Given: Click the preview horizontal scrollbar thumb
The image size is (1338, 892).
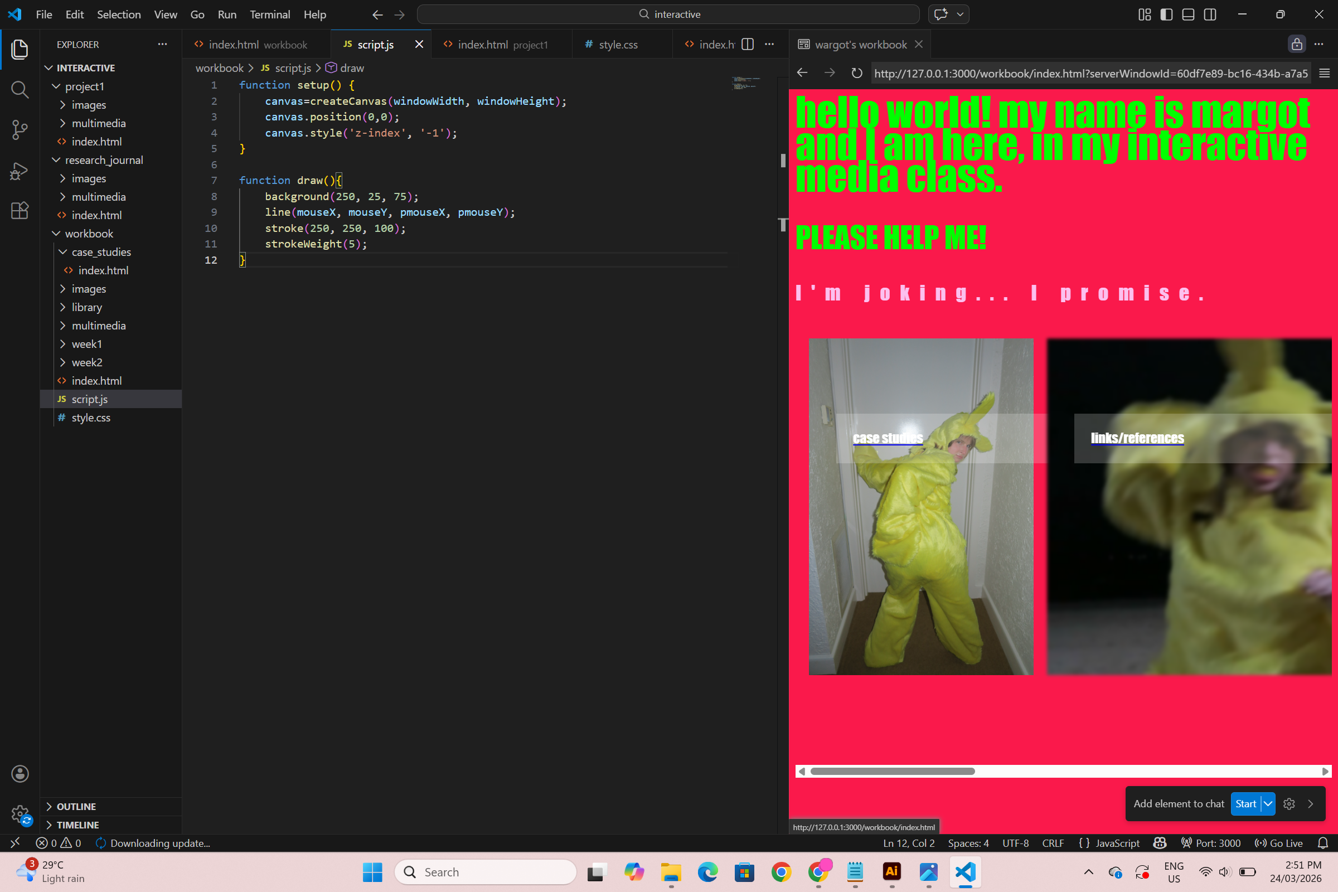Looking at the screenshot, I should (892, 772).
